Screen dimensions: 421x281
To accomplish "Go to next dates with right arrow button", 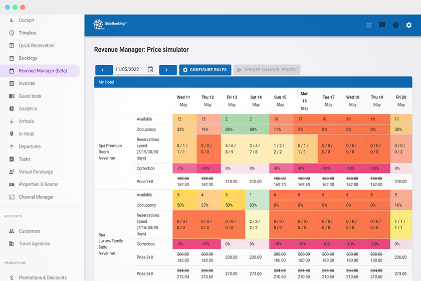I will pyautogui.click(x=168, y=70).
